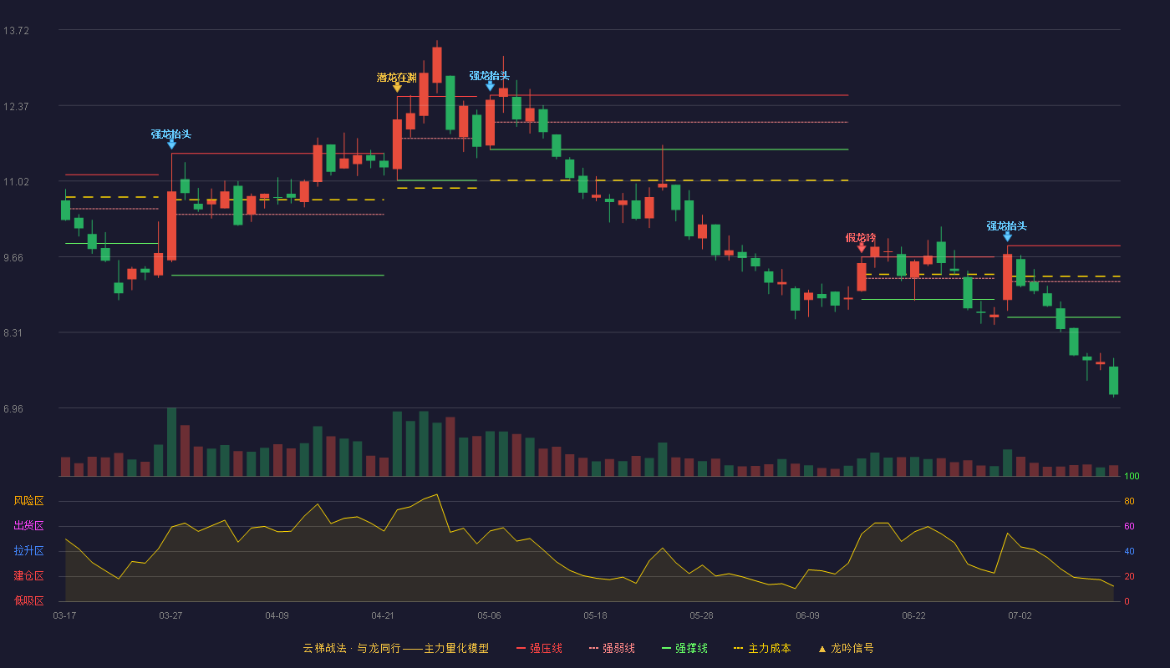The image size is (1170, 668).
Task: Click the 06-22 date axis label
Action: 913,615
